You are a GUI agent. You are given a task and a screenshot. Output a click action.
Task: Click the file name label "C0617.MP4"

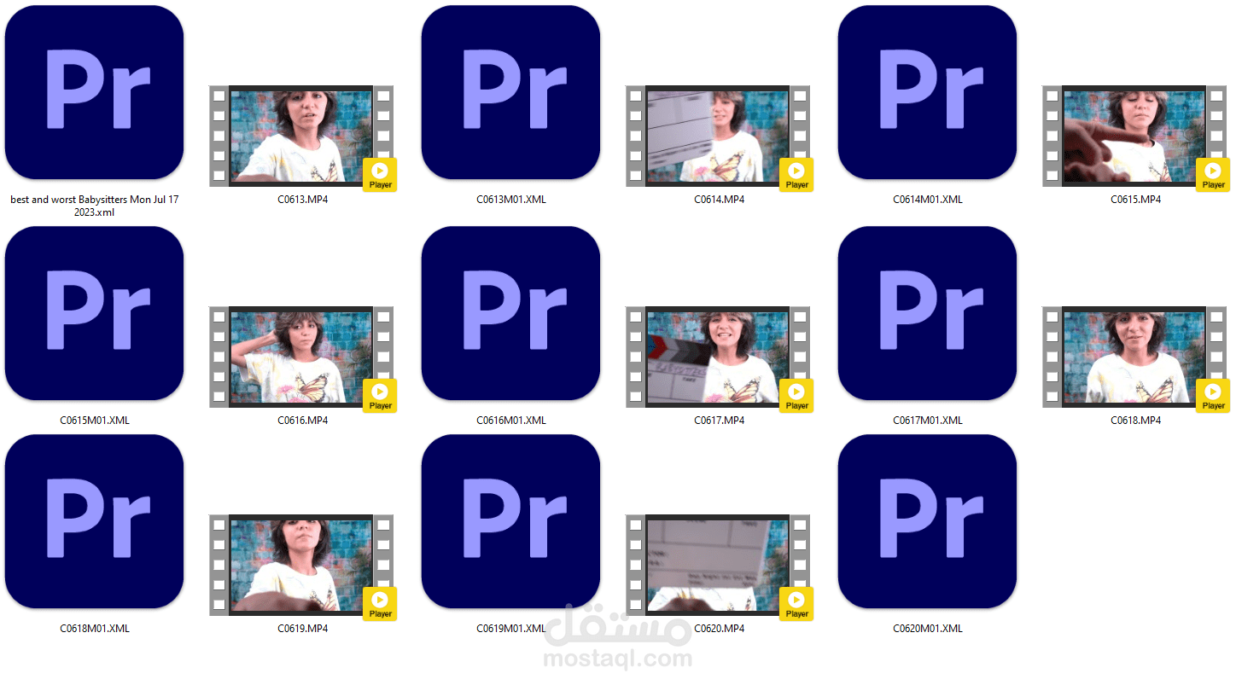(x=720, y=421)
